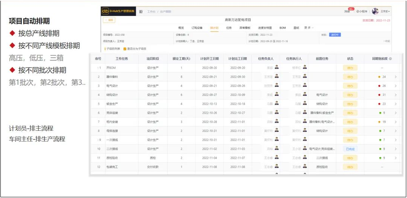
Task: Collapse project info via 收起 toggle
Action: coord(386,41)
